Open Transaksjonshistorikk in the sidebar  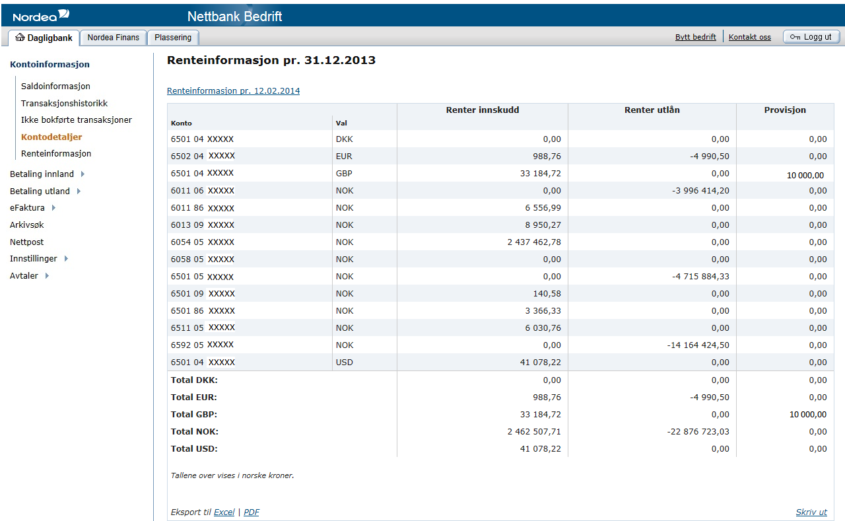pyautogui.click(x=64, y=104)
